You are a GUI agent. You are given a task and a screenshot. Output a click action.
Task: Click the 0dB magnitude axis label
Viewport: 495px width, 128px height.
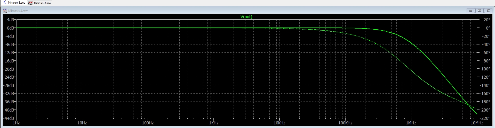(x=10, y=28)
